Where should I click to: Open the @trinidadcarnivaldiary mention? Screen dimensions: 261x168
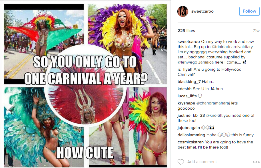[x=232, y=47]
